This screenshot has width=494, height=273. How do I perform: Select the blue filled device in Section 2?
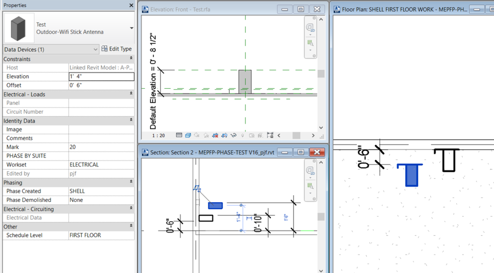click(215, 206)
